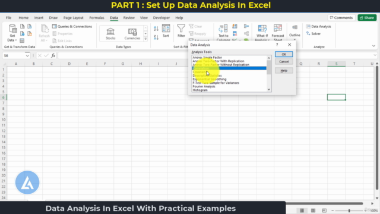Click the Share button

(367, 18)
